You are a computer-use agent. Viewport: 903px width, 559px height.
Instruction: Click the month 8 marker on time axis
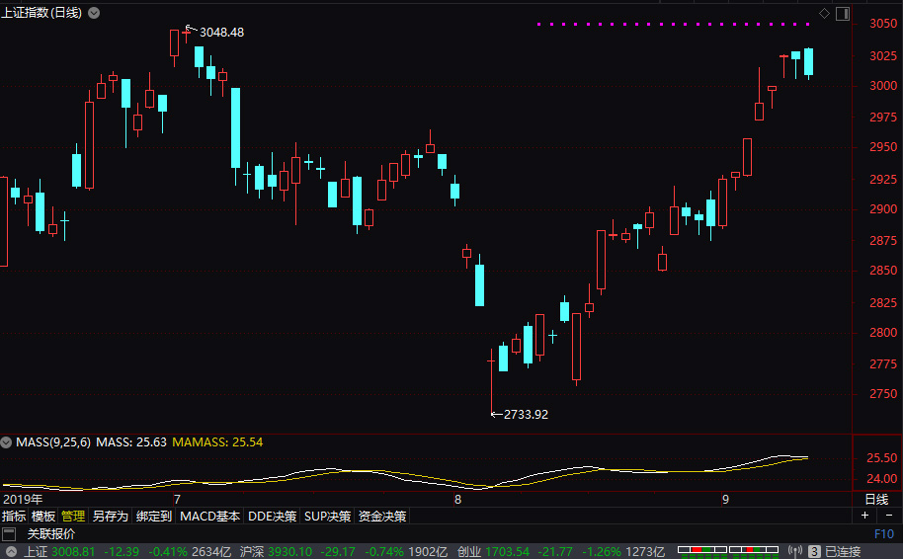457,499
